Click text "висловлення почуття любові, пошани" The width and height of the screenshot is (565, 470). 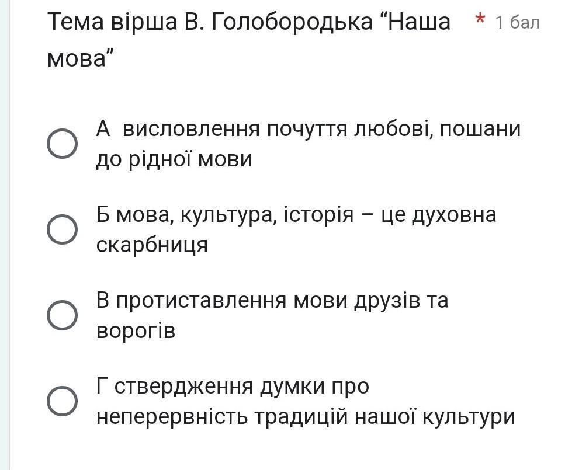(x=321, y=128)
